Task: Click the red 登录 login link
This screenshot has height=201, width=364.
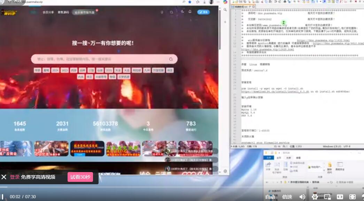Action: (x=15, y=177)
